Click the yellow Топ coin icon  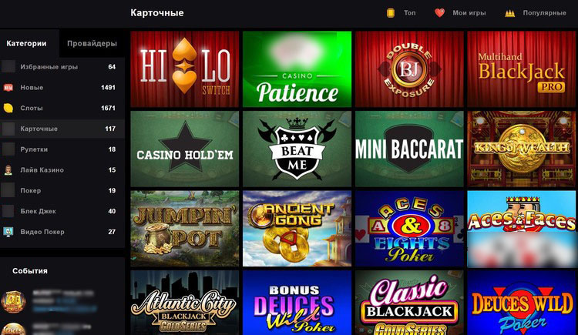pos(391,13)
